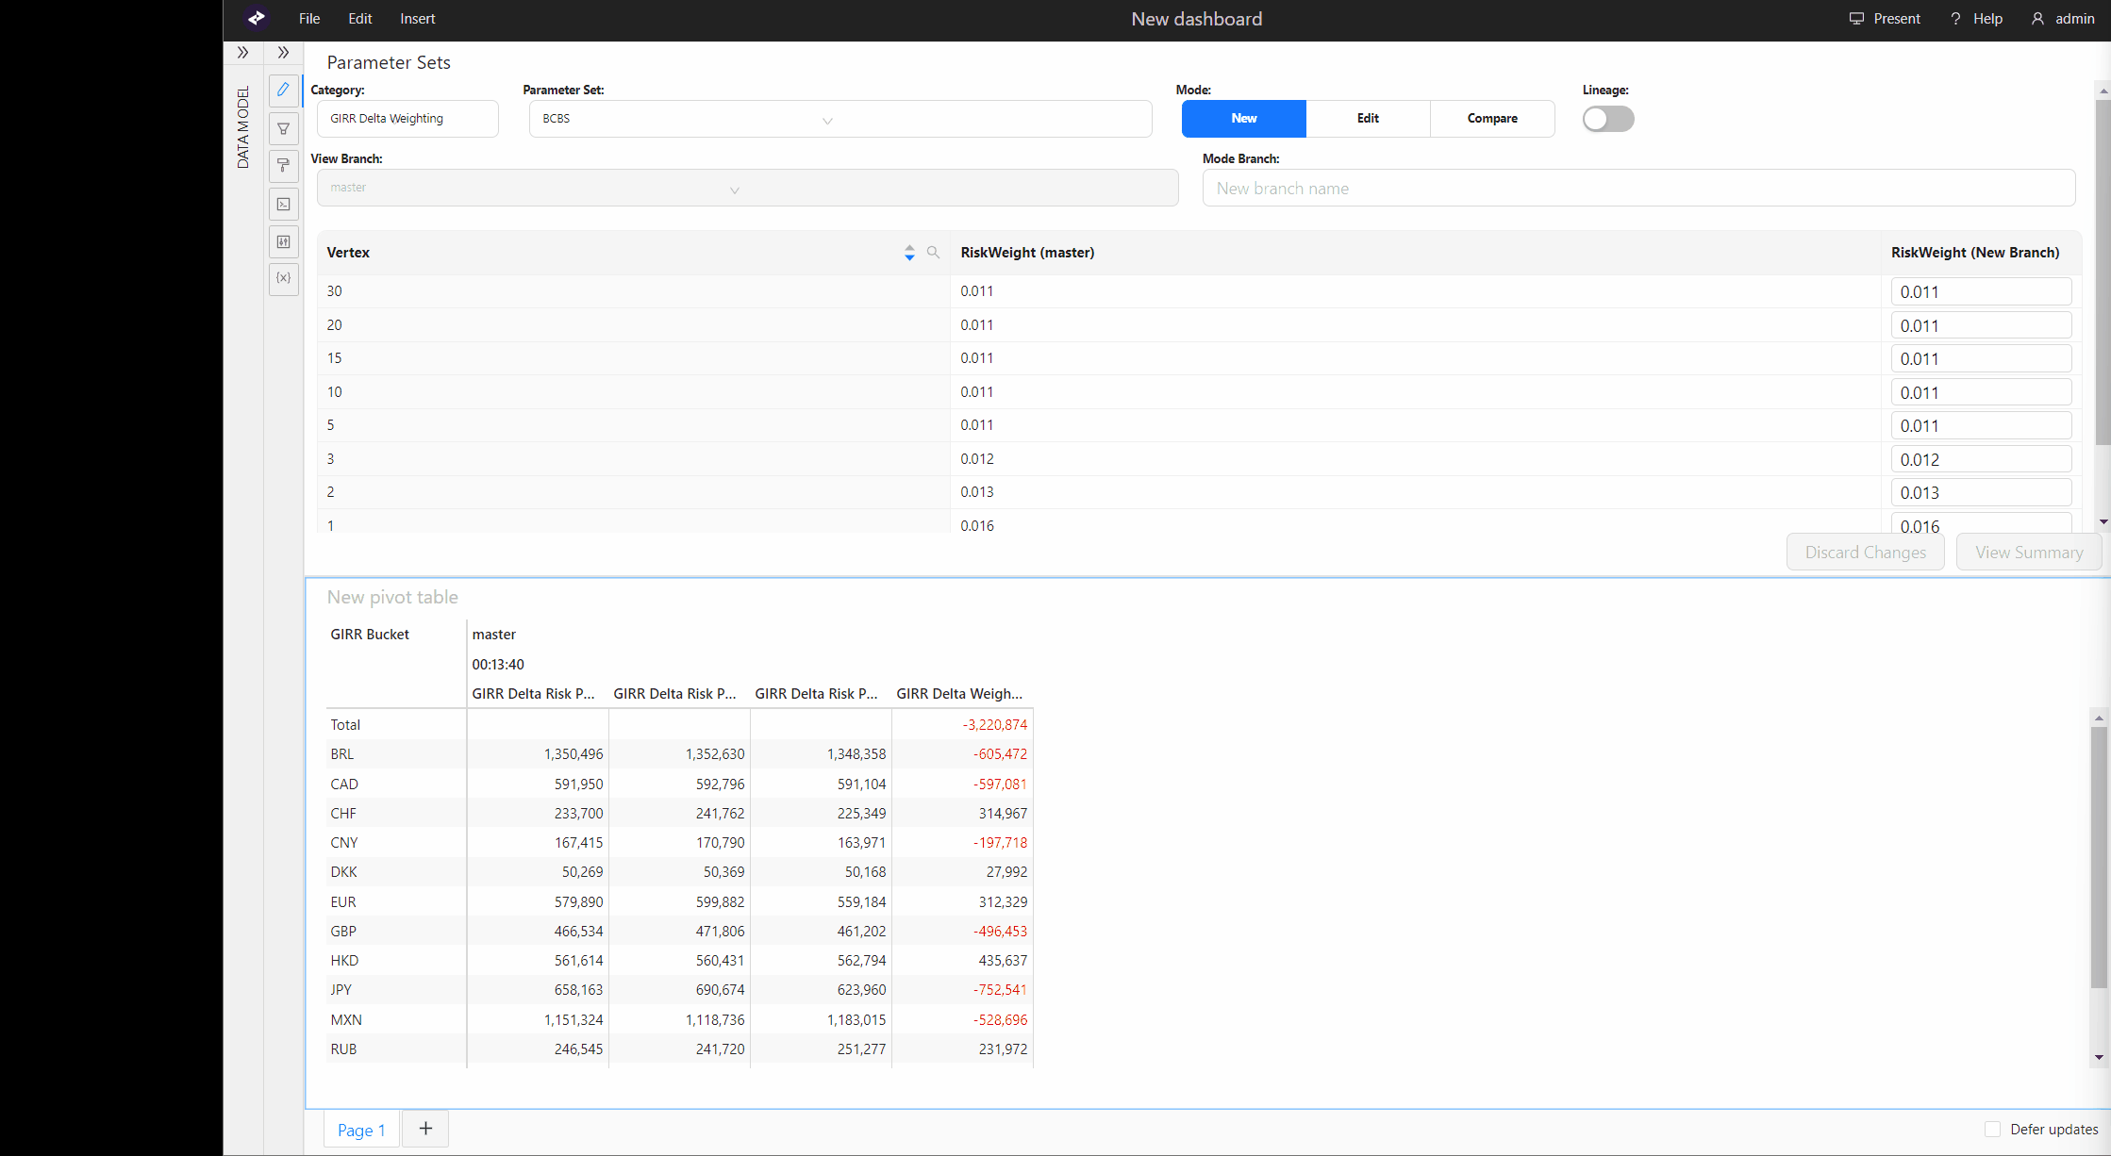2111x1156 pixels.
Task: Click the master branch column header in pivot
Action: click(493, 635)
